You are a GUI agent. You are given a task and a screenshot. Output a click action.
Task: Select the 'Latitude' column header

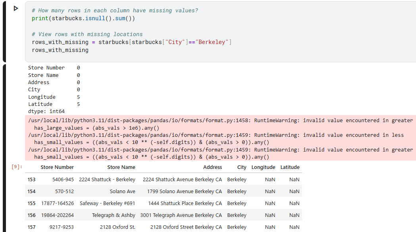point(290,167)
